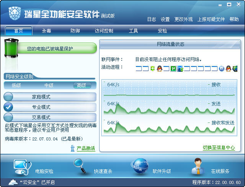Image resolution: width=245 pixels, height=187 pixels.
Task: Select QQ penguin icon beside the green shield
Action: [x=159, y=69]
